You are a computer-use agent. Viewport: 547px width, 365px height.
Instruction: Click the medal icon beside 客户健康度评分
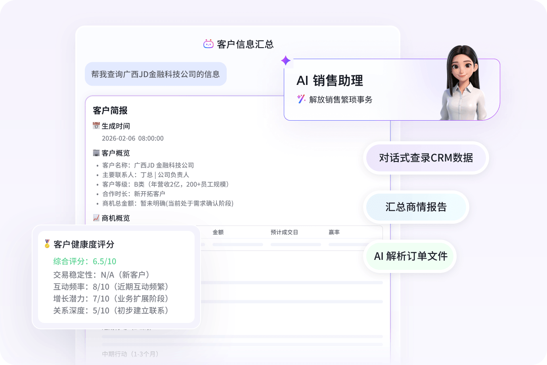(47, 244)
